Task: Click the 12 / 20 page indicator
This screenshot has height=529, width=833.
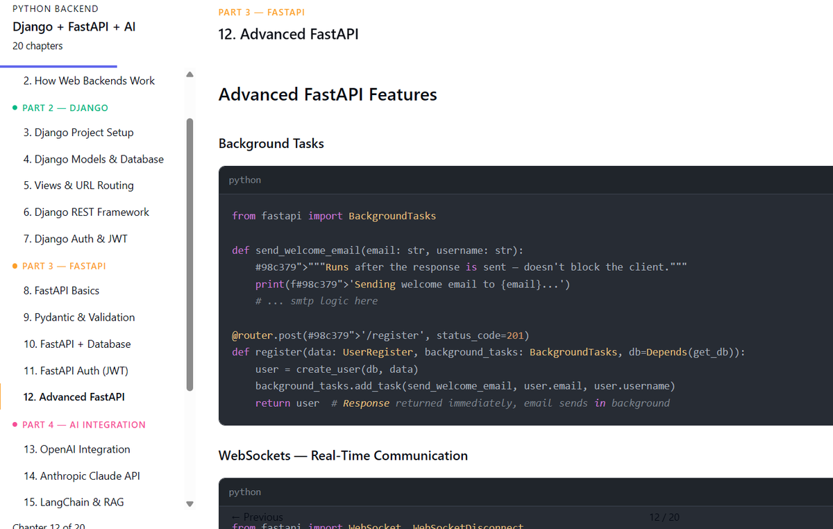Action: tap(664, 517)
